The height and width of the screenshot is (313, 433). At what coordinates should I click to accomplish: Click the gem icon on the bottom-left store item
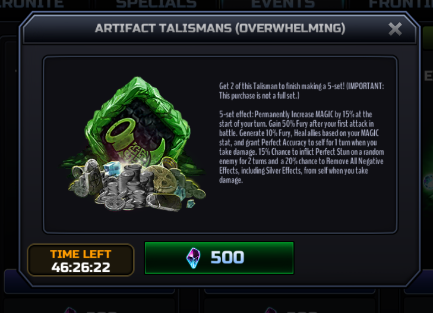[71, 310]
